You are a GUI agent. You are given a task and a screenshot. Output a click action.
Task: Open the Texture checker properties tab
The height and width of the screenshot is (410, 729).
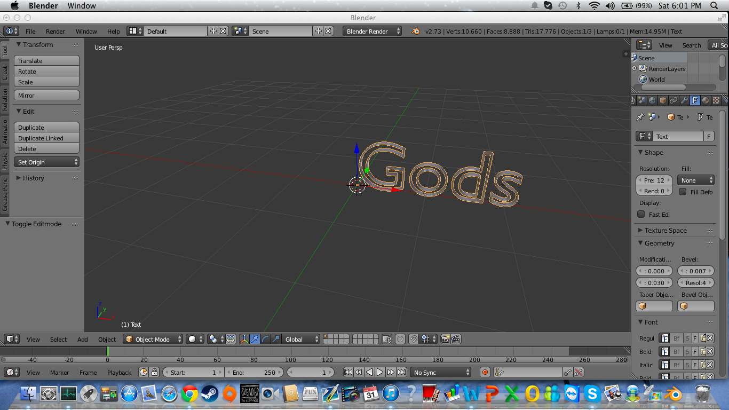(716, 100)
